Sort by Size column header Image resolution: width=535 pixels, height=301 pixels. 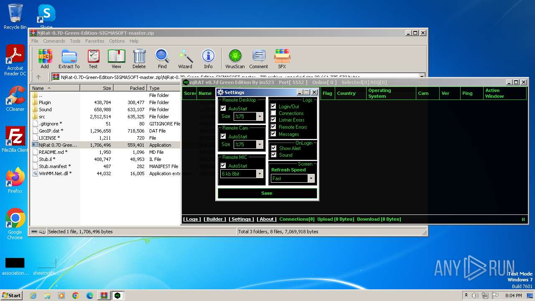[97, 88]
